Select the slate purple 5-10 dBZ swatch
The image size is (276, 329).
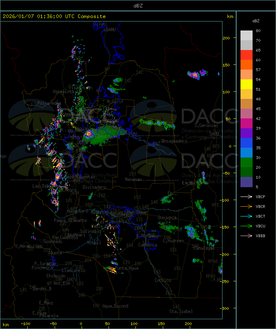tap(246, 182)
